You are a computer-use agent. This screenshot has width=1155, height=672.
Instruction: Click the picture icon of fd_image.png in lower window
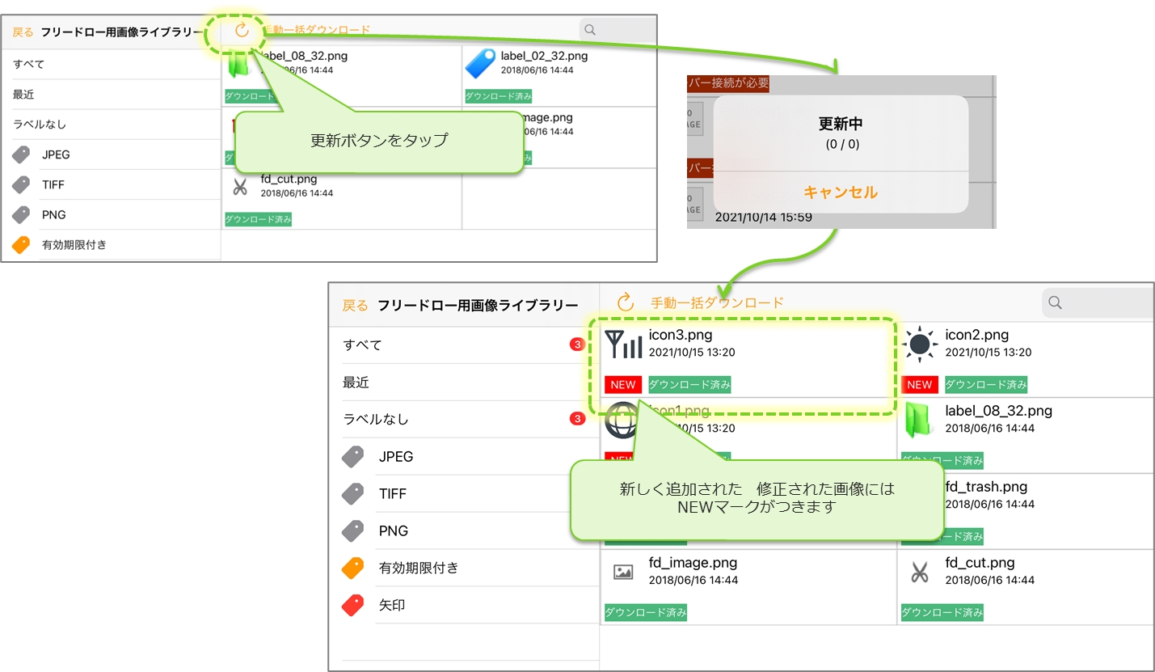[x=623, y=572]
